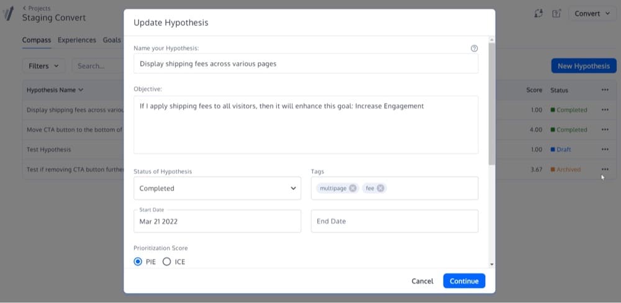The width and height of the screenshot is (621, 303).
Task: Select the Test Hypothesis row name
Action: point(48,149)
